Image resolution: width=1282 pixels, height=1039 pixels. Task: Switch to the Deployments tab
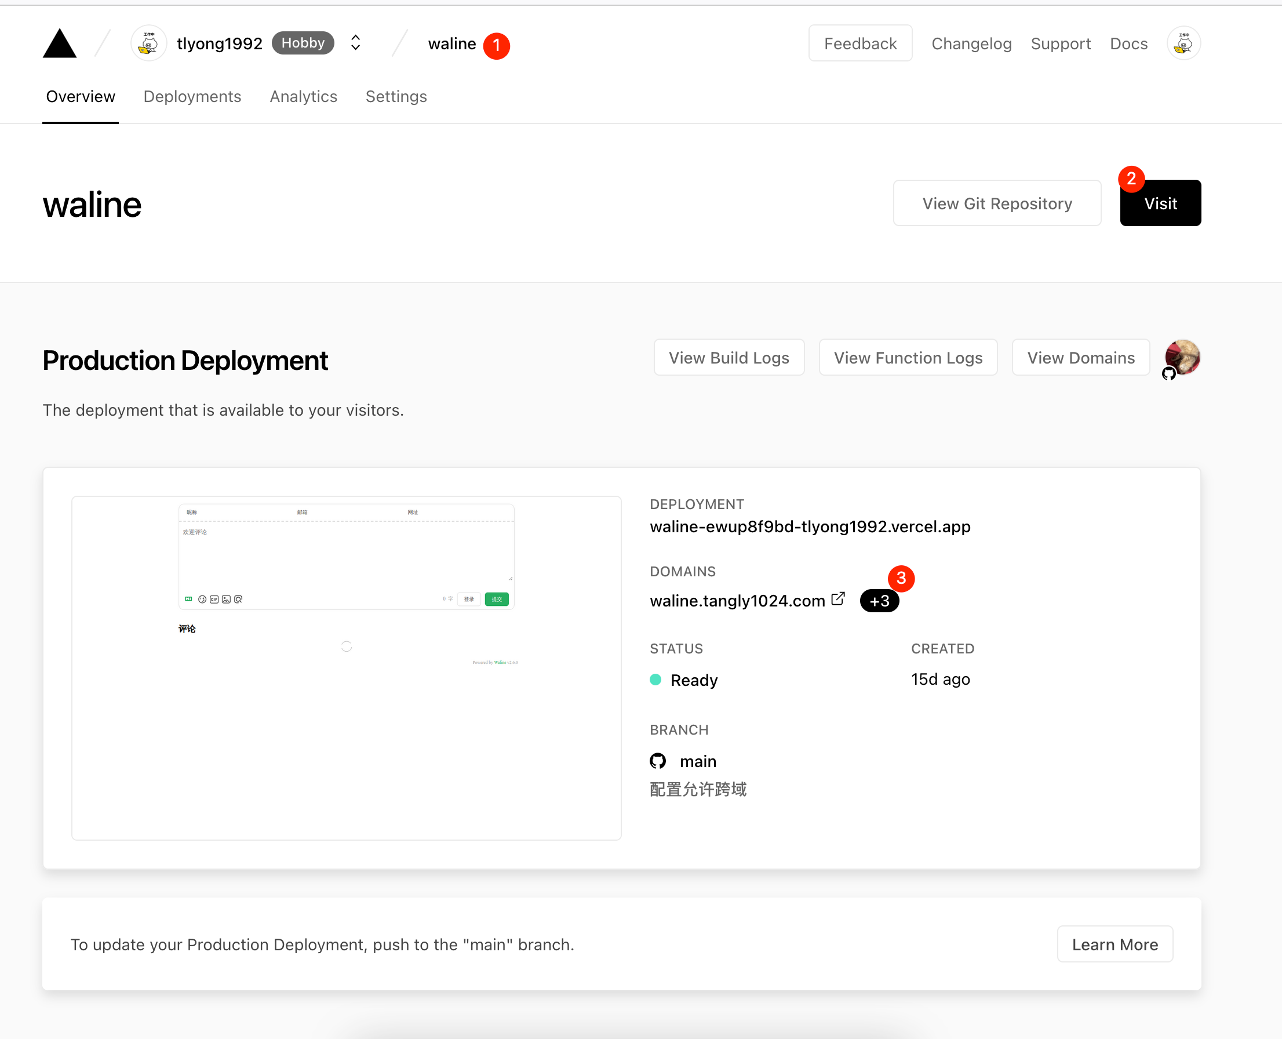coord(192,96)
